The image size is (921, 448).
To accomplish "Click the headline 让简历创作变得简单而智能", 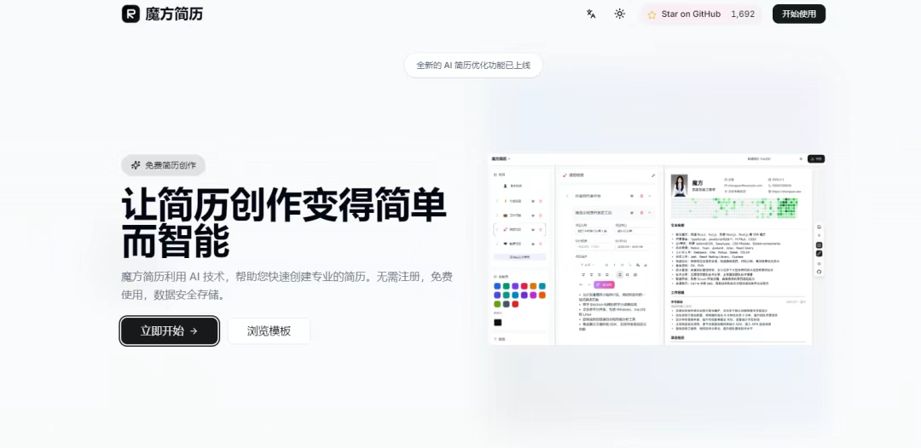I will 284,223.
